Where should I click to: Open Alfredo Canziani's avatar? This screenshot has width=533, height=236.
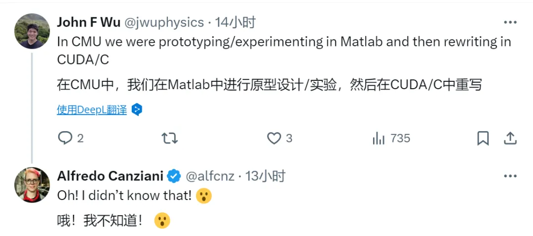(32, 185)
